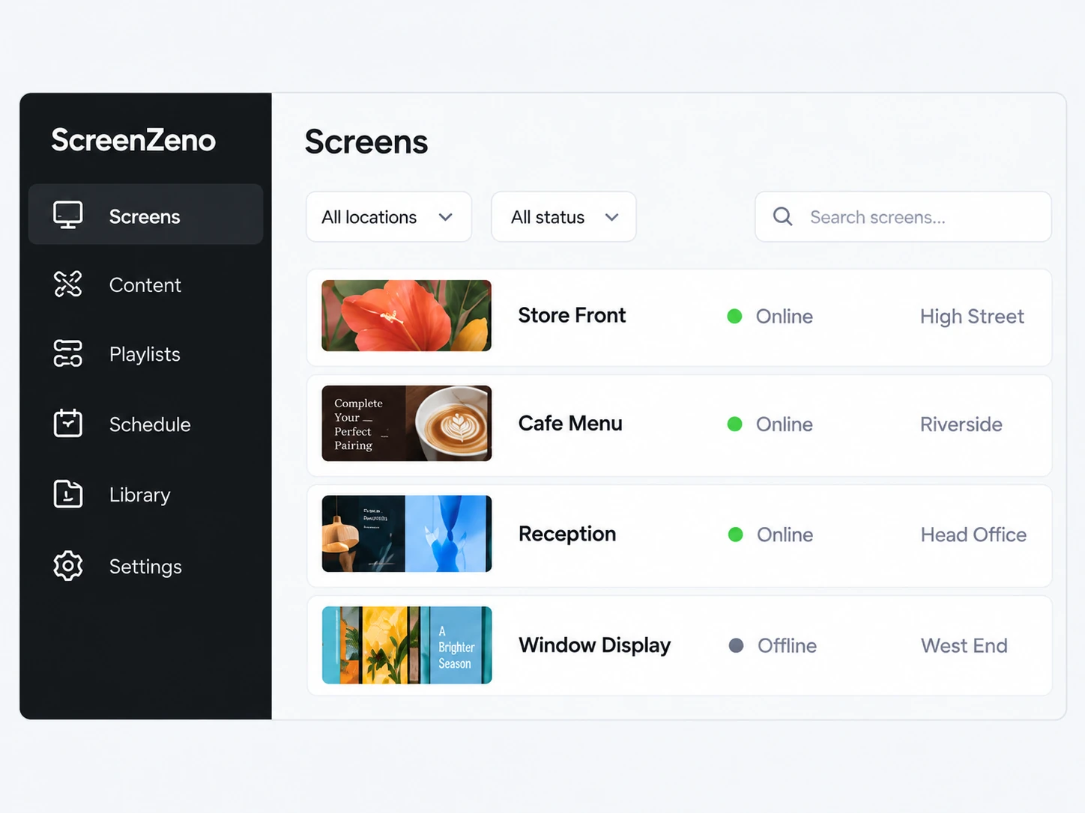
Task: Open the Schedule menu item
Action: click(145, 424)
